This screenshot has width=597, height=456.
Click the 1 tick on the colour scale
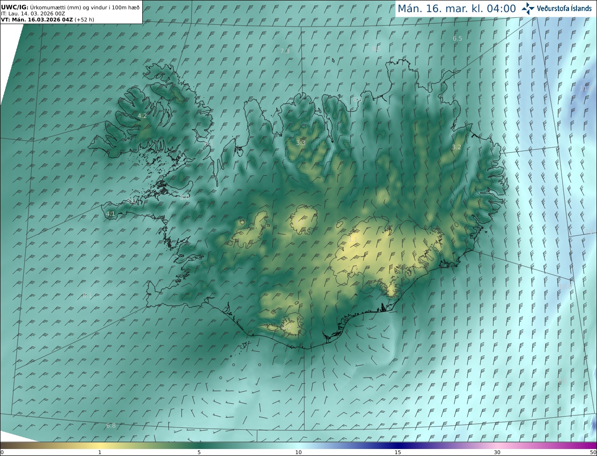pos(99,452)
